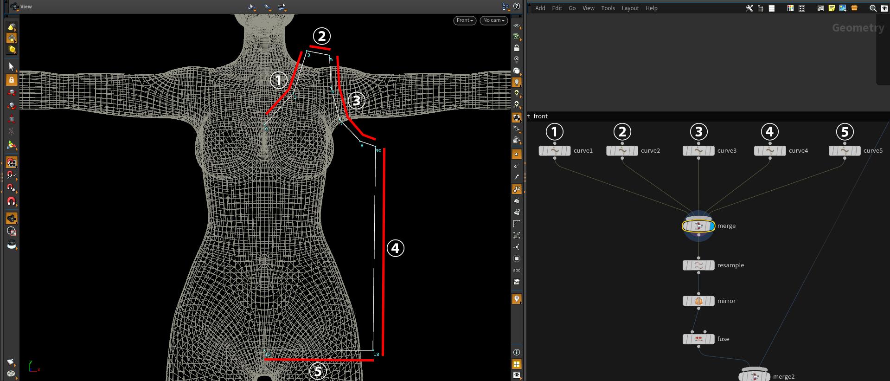Open the Add menu
Viewport: 890px width, 381px height.
click(540, 8)
